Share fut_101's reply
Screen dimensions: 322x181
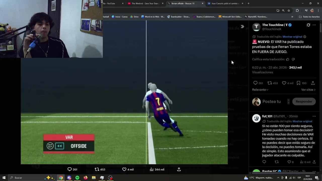(314, 162)
